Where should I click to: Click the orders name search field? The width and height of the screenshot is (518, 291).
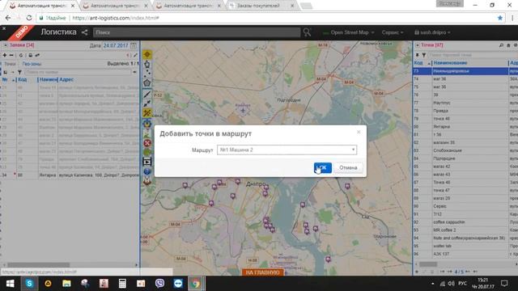coord(78,72)
